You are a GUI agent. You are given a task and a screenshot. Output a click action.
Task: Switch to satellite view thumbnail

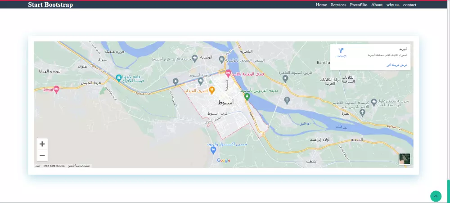tap(405, 159)
